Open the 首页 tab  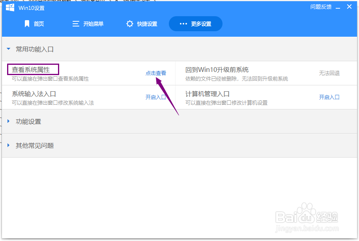coord(34,24)
